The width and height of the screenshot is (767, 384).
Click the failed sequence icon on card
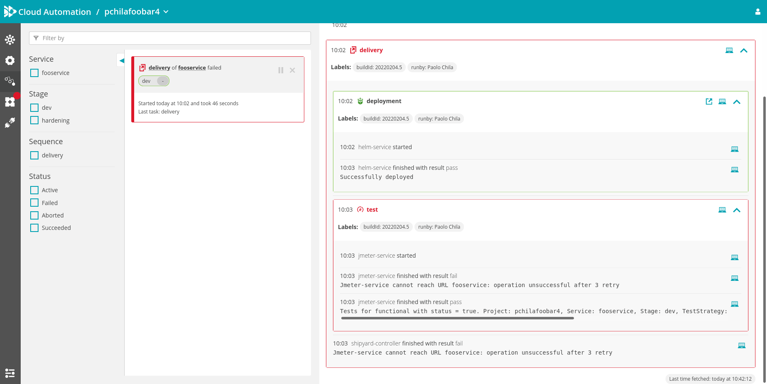coord(142,68)
